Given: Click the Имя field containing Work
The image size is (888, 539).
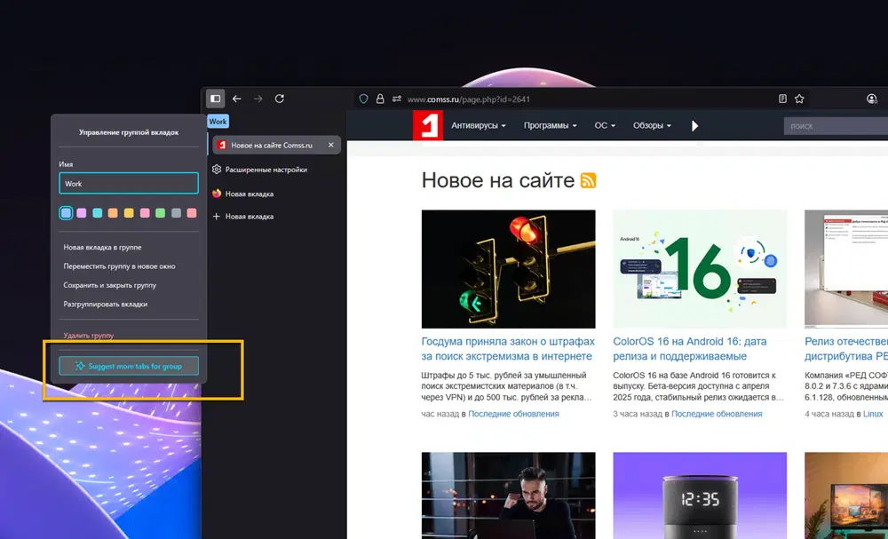Looking at the screenshot, I should (129, 184).
